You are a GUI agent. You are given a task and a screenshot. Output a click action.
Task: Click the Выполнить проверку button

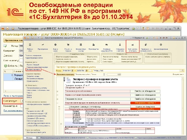pyautogui.click(x=65, y=74)
